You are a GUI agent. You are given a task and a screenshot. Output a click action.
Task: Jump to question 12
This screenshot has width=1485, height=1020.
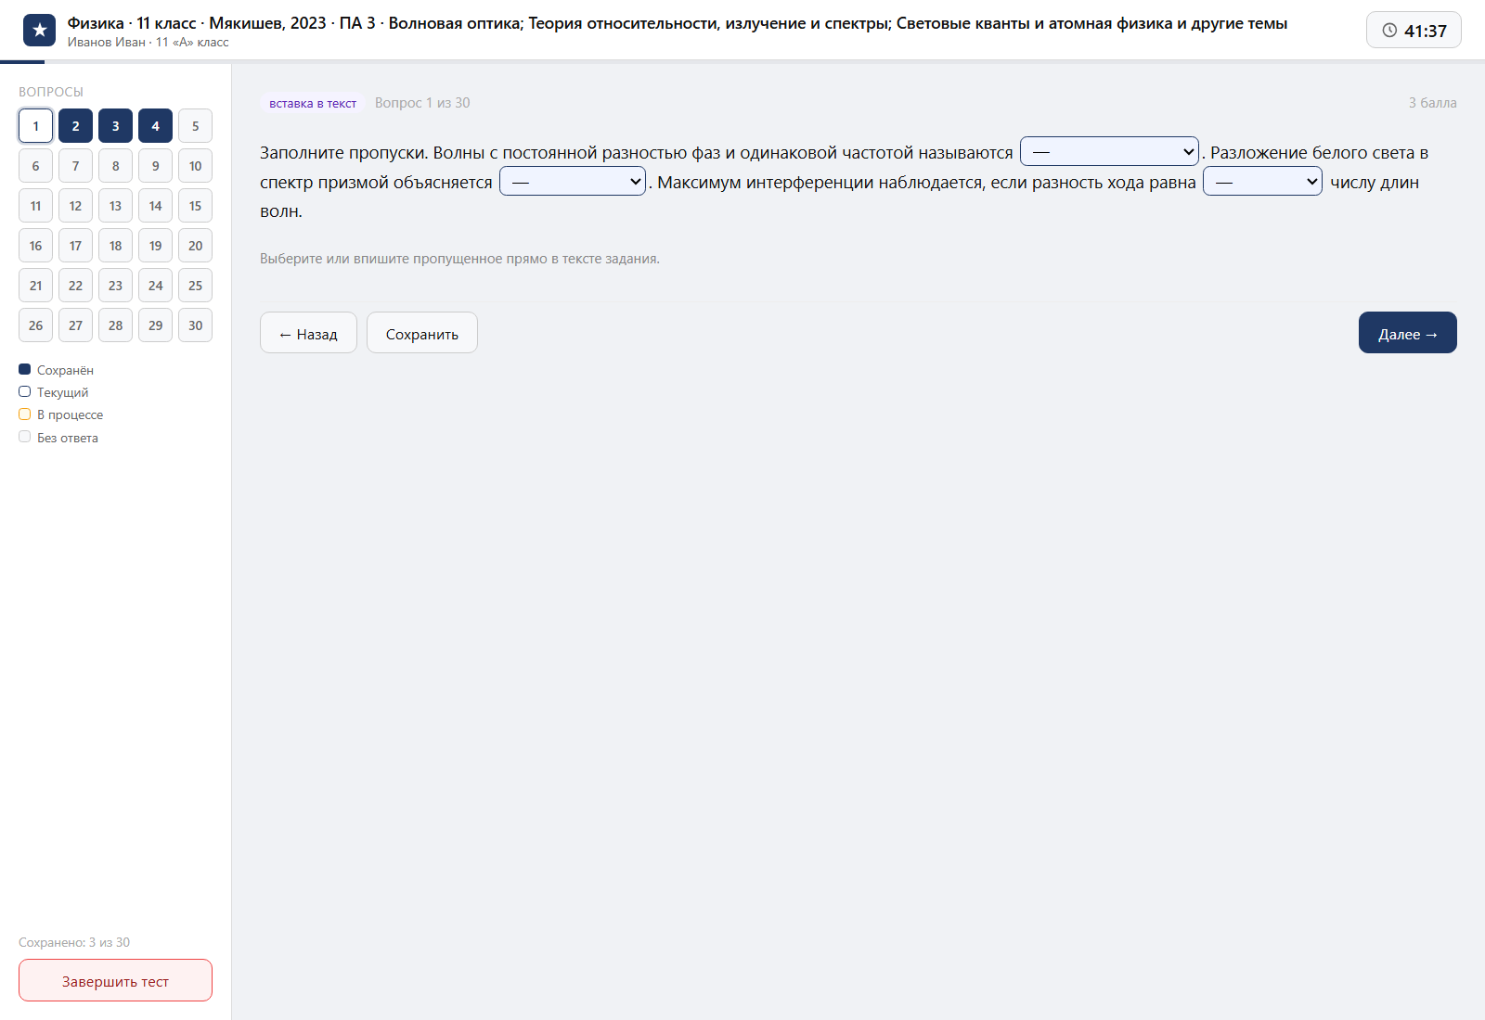75,206
